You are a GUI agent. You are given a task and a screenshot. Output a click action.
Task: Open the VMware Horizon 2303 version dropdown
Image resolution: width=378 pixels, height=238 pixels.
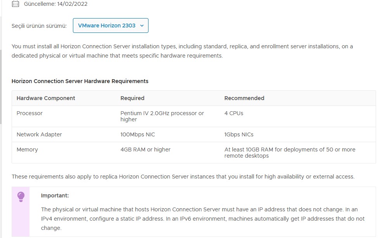tap(110, 25)
